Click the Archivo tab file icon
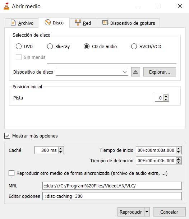The width and height of the screenshot is (189, 219). click(13, 23)
